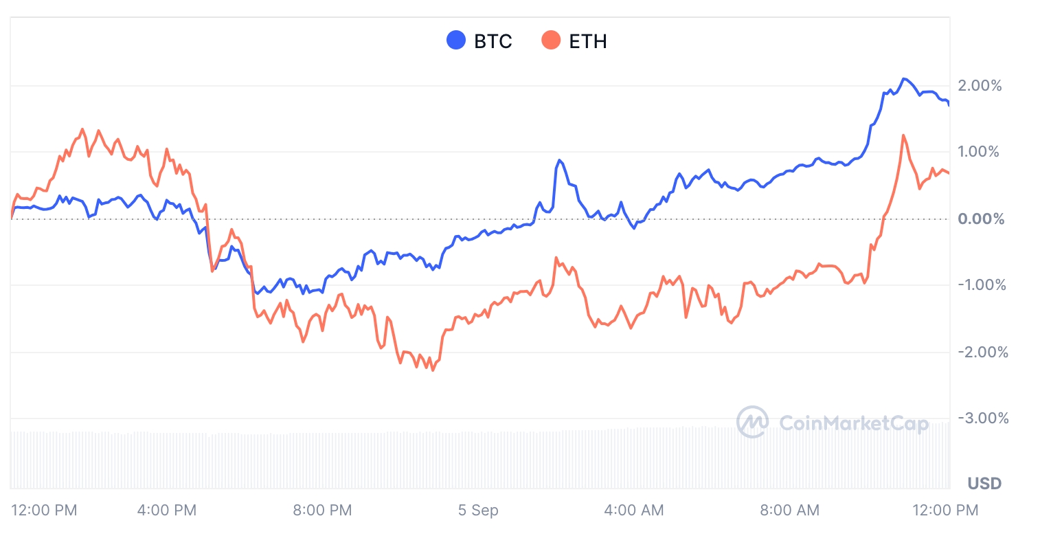Image resolution: width=1040 pixels, height=547 pixels.
Task: Click the 8:00 PM time axis label
Action: 322,511
